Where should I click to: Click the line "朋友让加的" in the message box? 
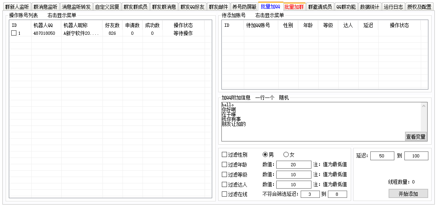[x=233, y=124]
